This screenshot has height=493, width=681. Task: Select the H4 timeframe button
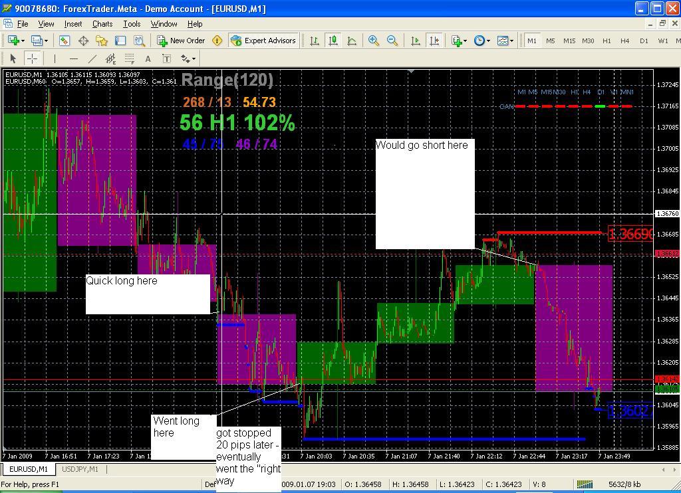624,41
